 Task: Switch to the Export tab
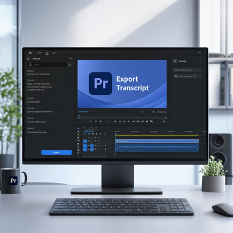pos(54,53)
